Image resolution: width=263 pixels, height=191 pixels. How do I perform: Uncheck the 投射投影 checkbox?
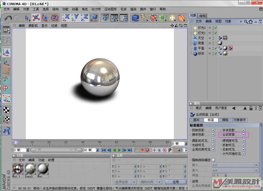(x=213, y=130)
